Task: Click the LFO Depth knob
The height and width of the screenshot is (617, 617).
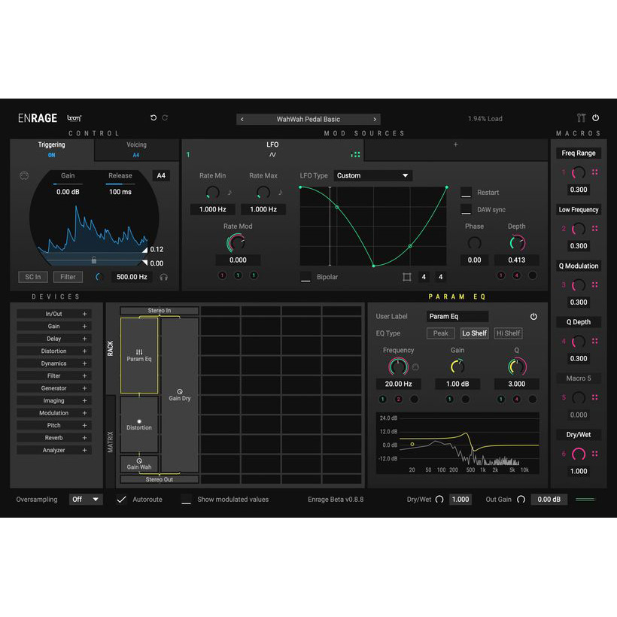Action: pos(517,243)
